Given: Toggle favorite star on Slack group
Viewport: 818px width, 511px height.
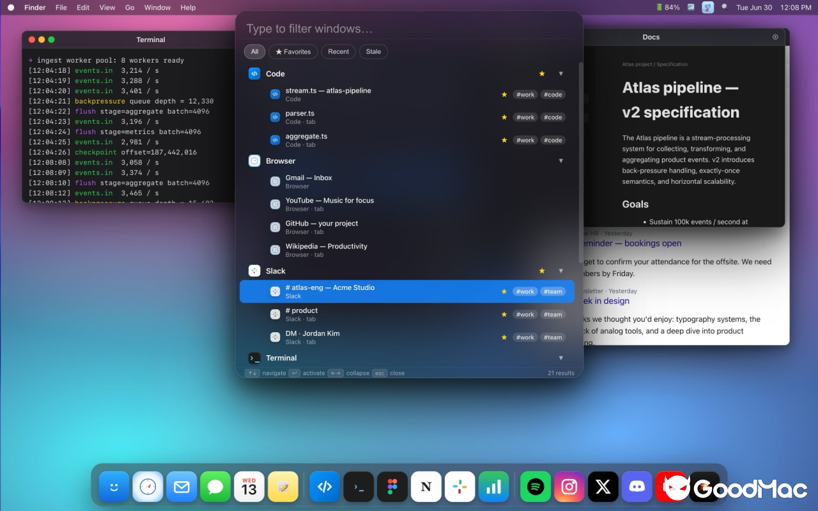Looking at the screenshot, I should coord(542,271).
